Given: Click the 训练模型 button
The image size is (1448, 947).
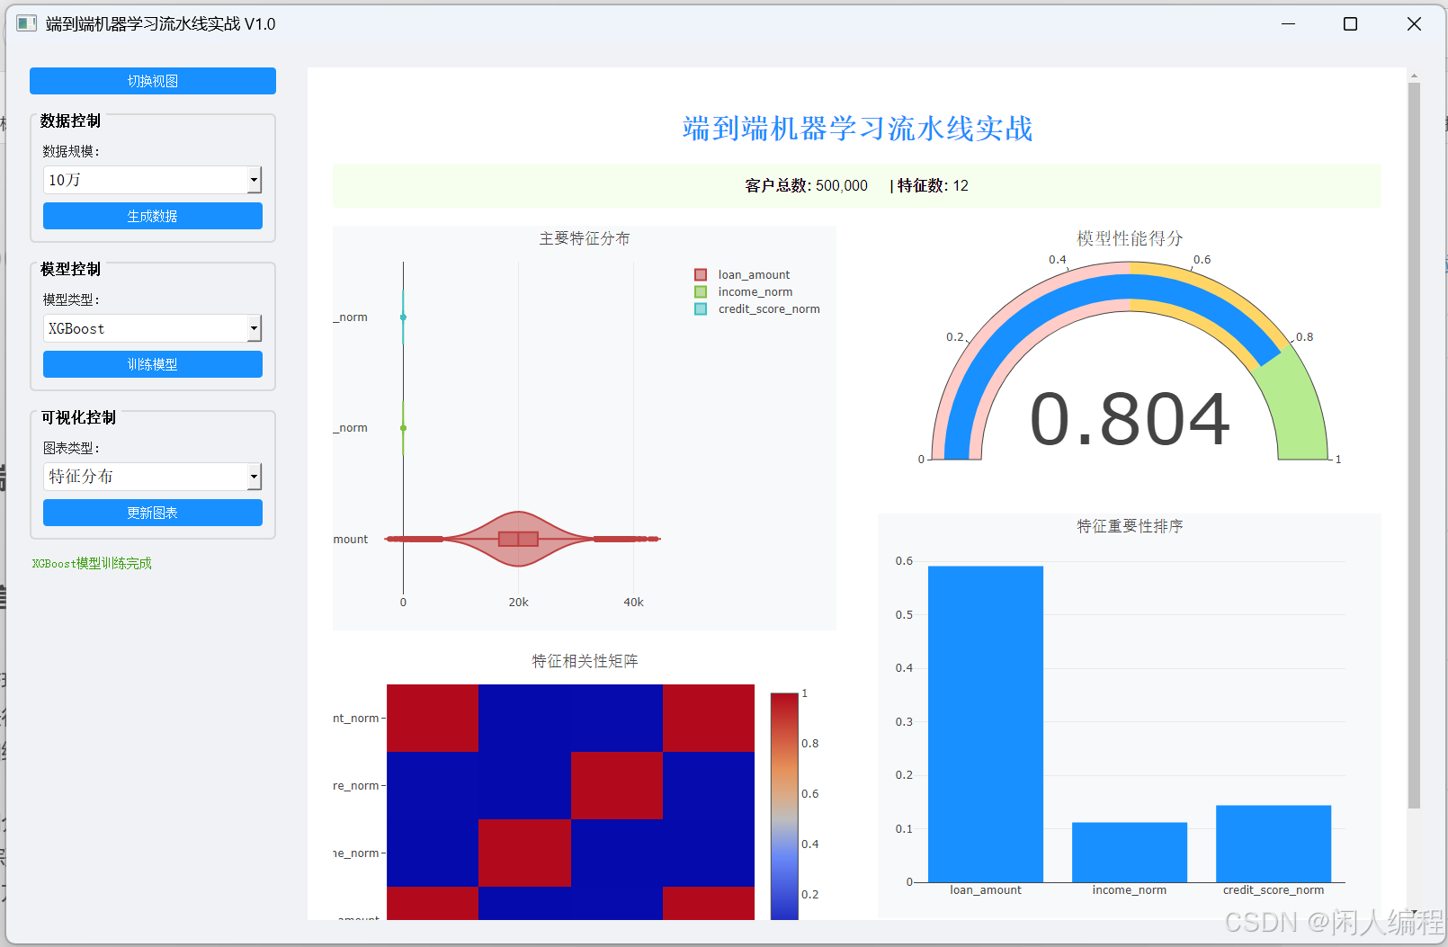Looking at the screenshot, I should [x=153, y=364].
